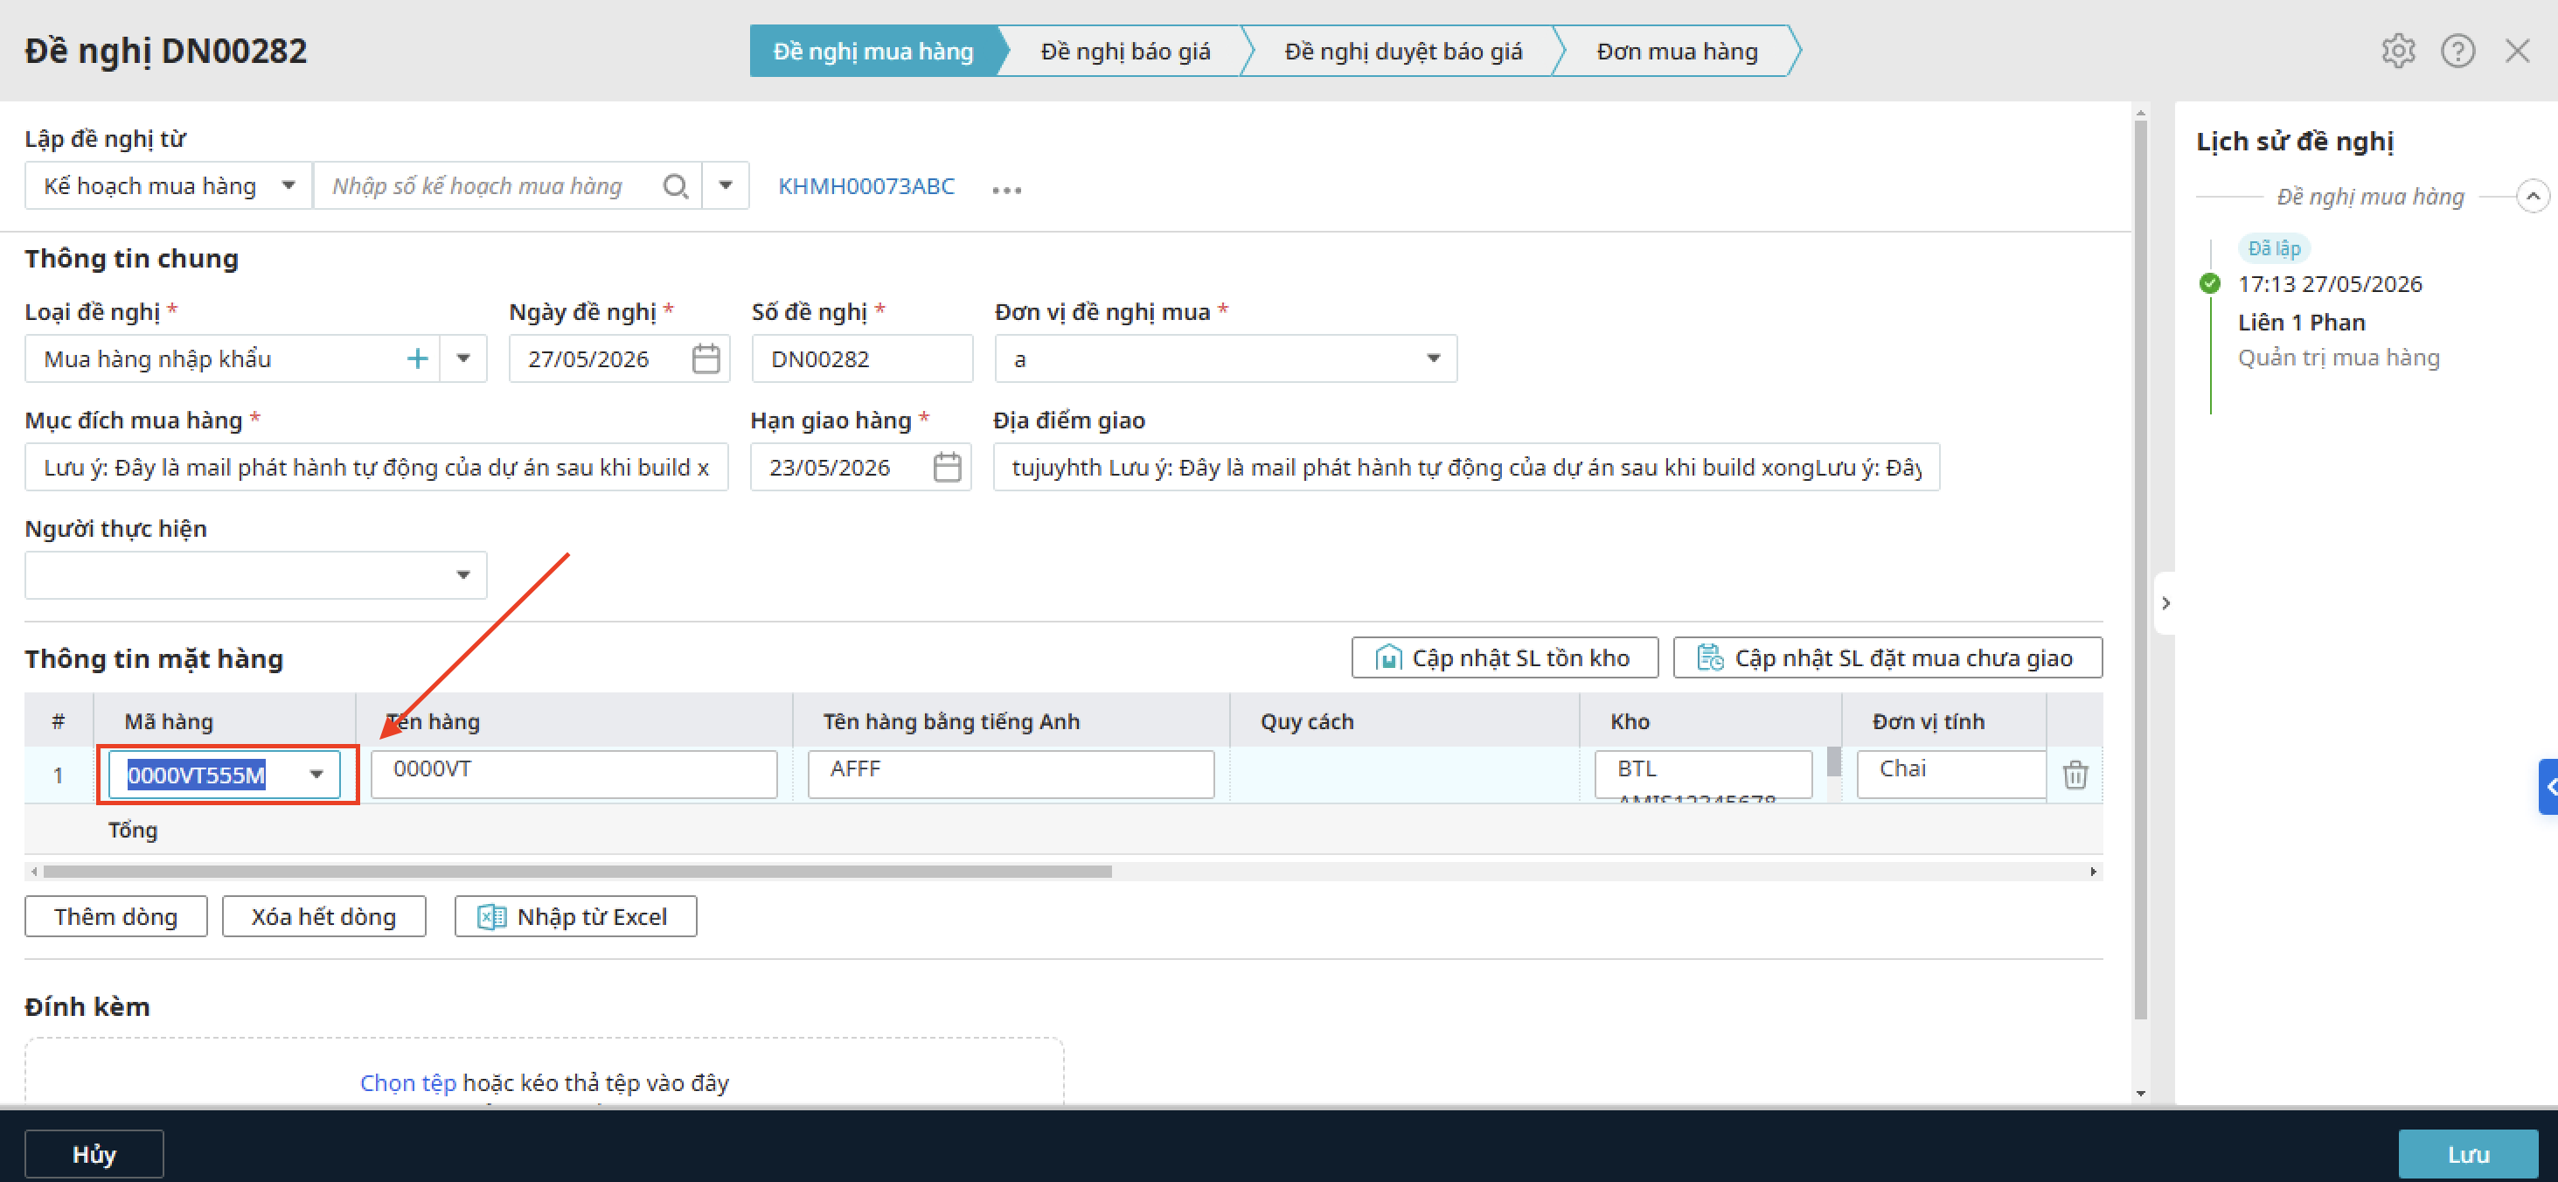The image size is (2558, 1182).
Task: Click Liên 1 Phan in history
Action: click(2301, 322)
